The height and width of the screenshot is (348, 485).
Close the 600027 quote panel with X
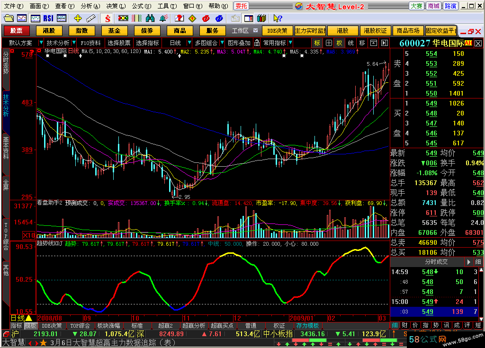click(478, 43)
